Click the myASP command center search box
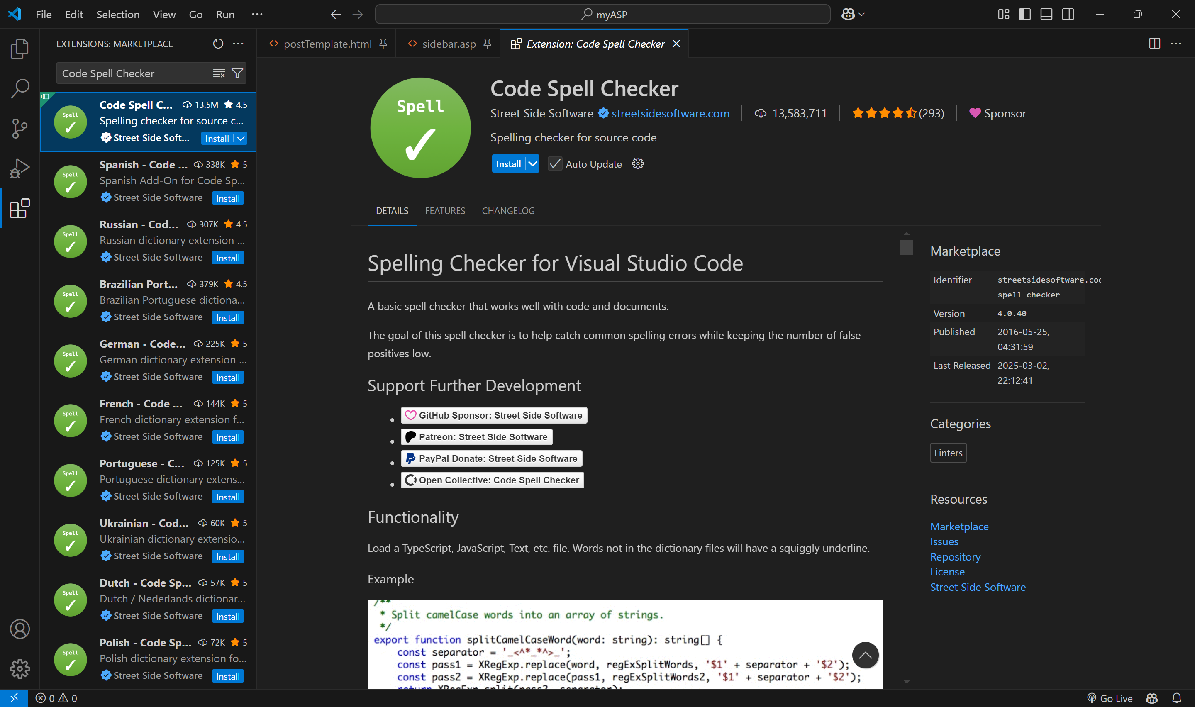This screenshot has height=707, width=1195. (x=602, y=14)
